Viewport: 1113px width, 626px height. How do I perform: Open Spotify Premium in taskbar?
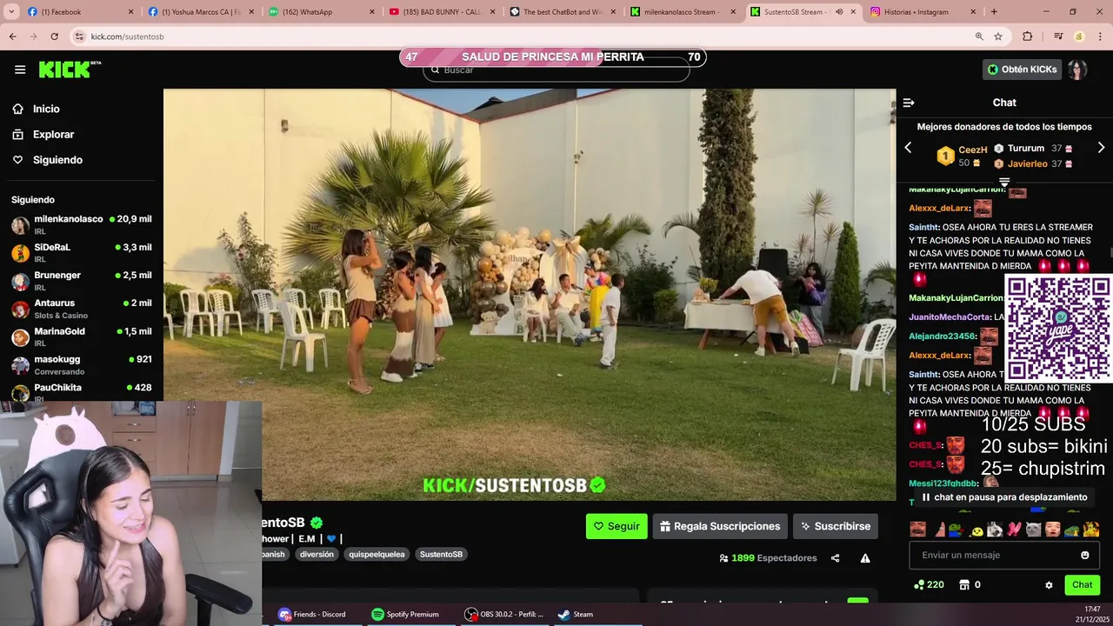click(405, 614)
